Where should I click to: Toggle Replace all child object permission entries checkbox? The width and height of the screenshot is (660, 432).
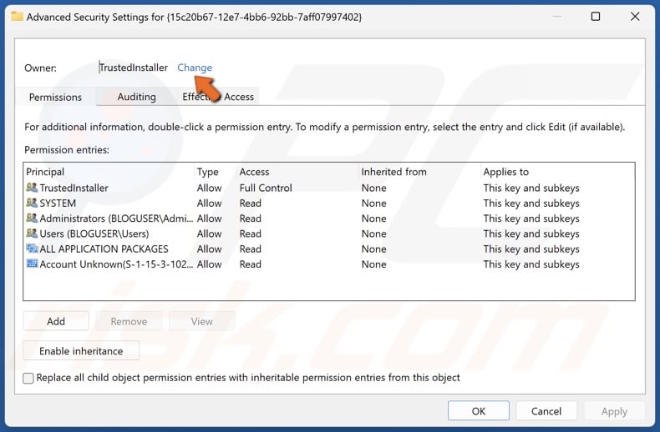(x=29, y=378)
